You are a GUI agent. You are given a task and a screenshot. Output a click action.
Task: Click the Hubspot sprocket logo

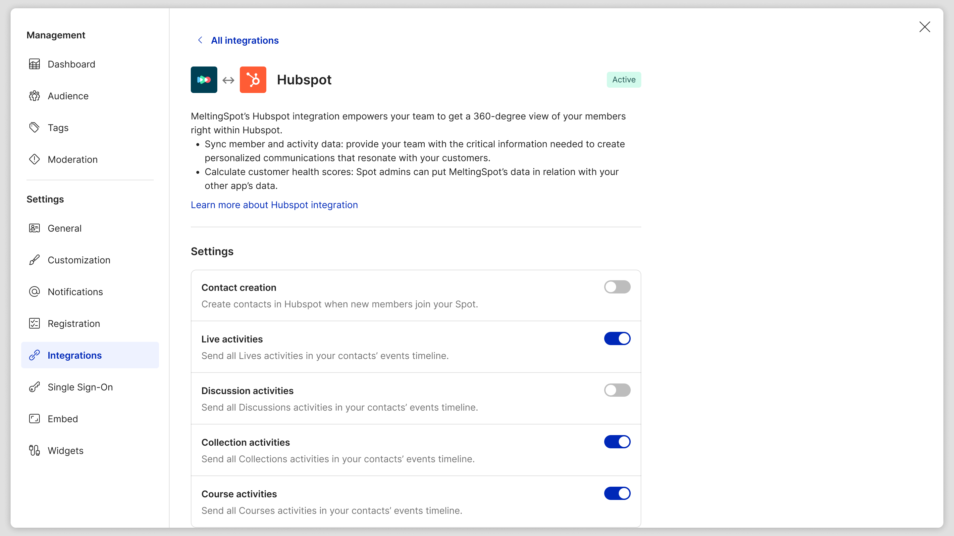pyautogui.click(x=253, y=79)
